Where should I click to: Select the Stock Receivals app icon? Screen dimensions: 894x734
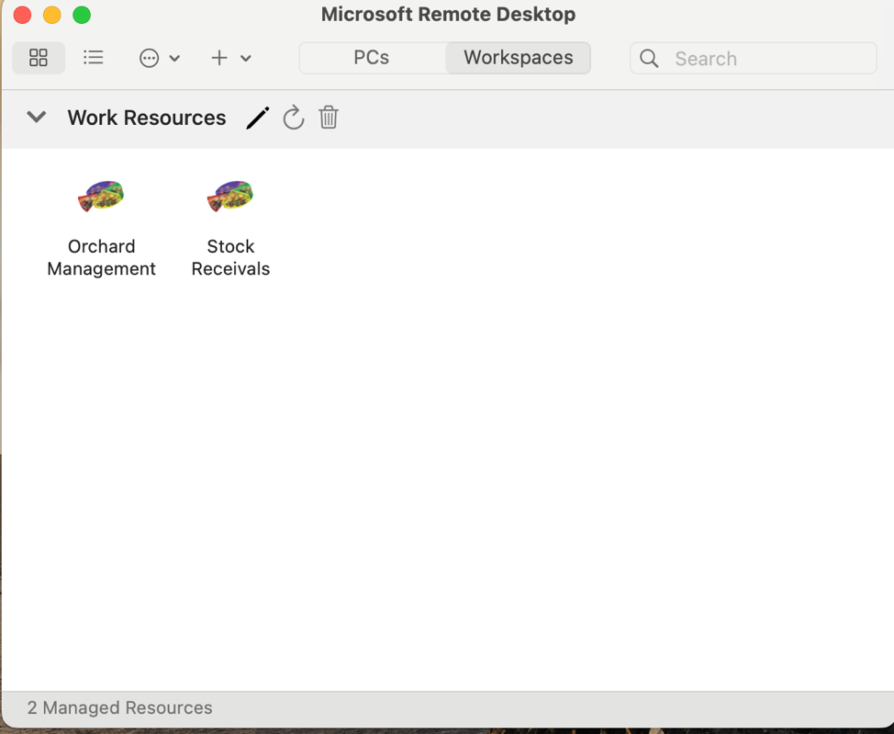click(x=230, y=196)
